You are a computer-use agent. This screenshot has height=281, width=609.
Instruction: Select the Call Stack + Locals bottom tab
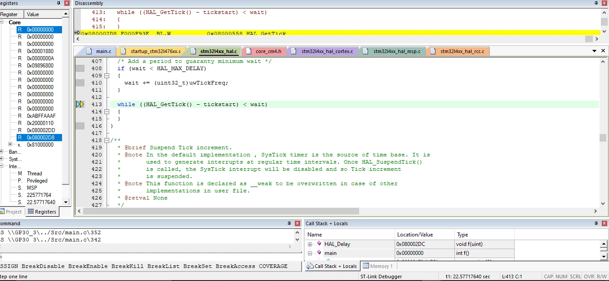coord(332,266)
